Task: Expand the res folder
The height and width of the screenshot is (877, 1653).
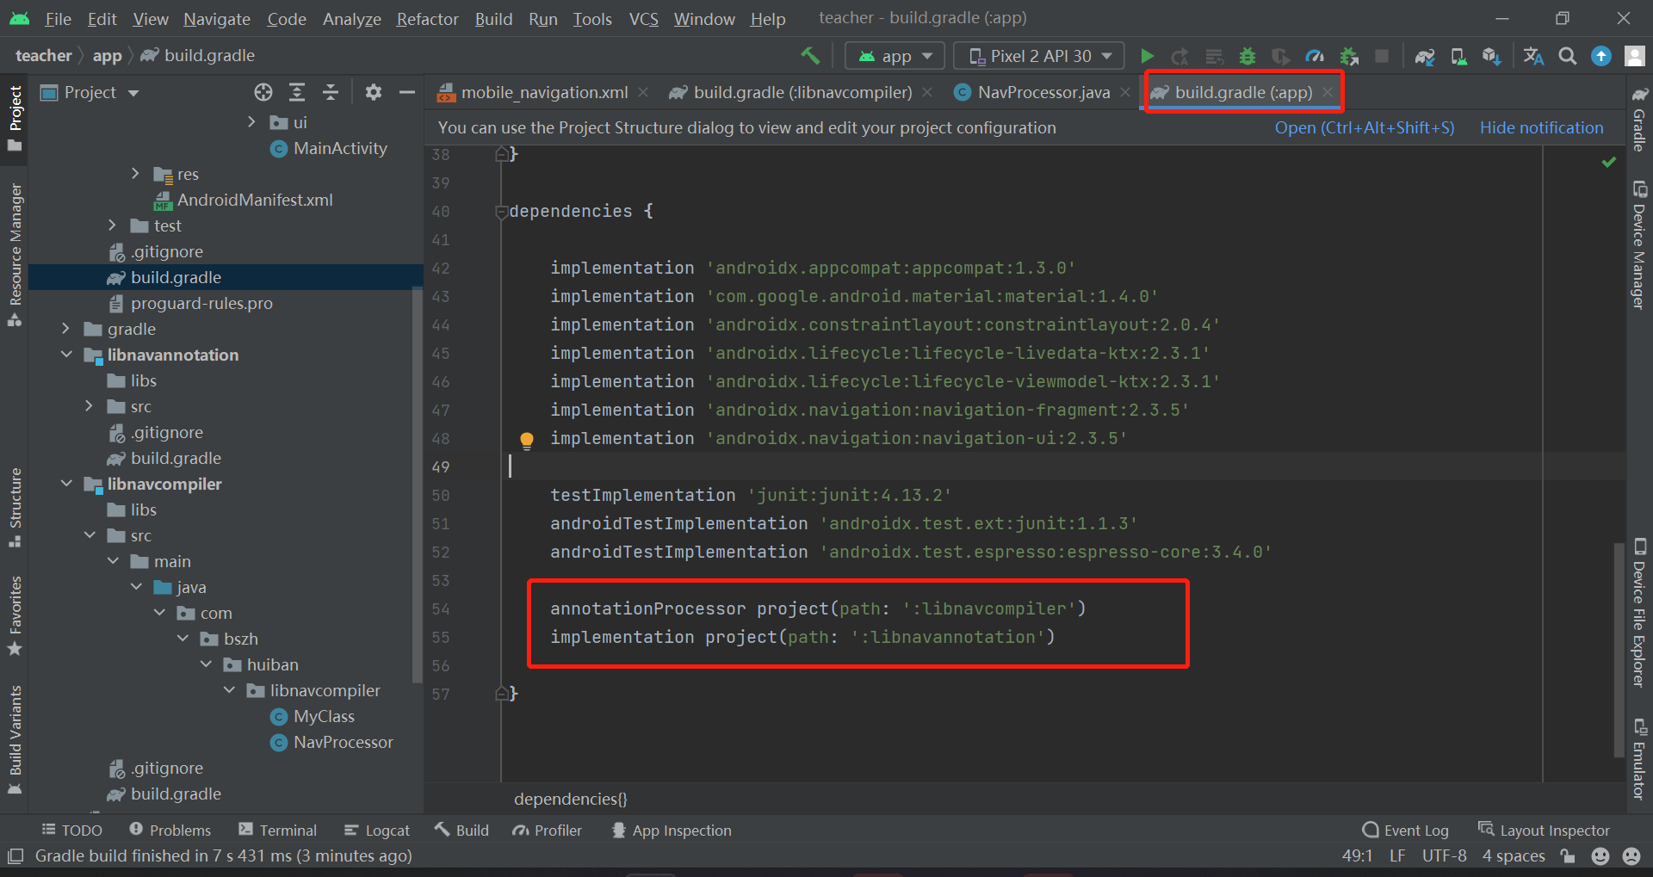Action: [x=135, y=174]
